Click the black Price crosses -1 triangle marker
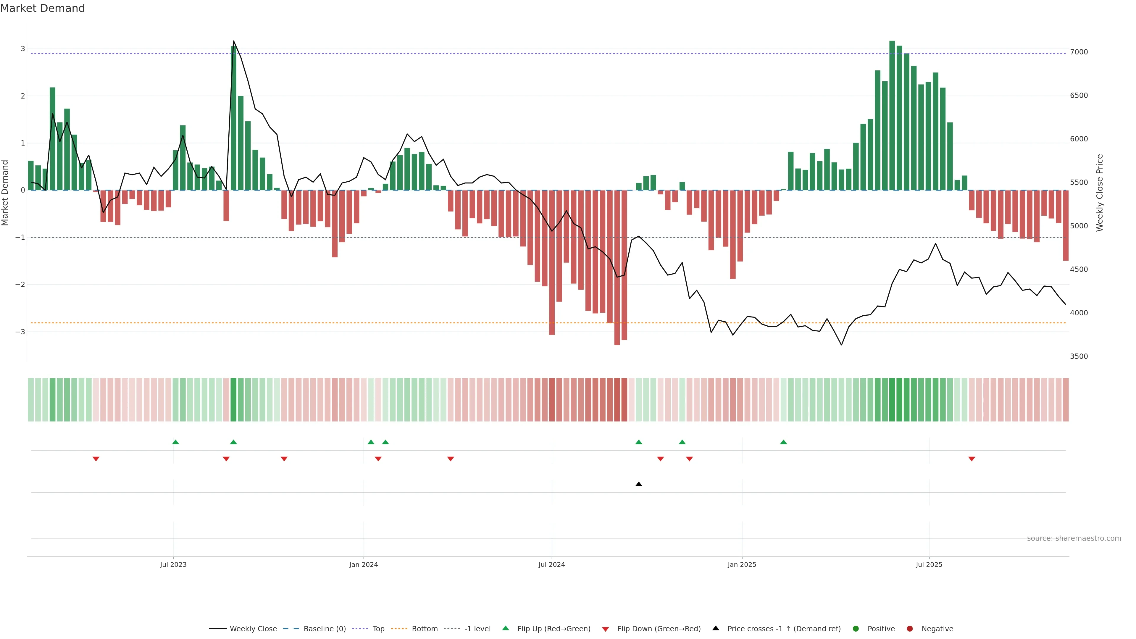 639,484
